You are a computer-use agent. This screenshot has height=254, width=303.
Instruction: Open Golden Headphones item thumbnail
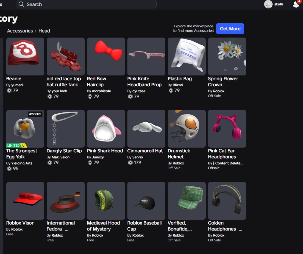(227, 201)
